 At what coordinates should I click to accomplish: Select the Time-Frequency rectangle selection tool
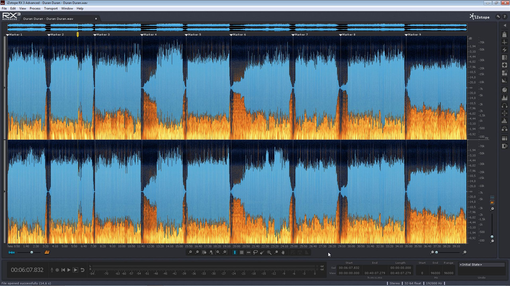pos(241,252)
